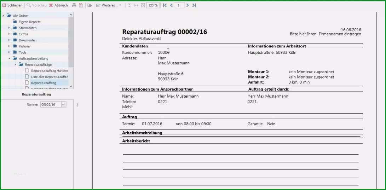Image resolution: width=386 pixels, height=190 pixels.
Task: Expand the Tools folder
Action: coord(9,52)
